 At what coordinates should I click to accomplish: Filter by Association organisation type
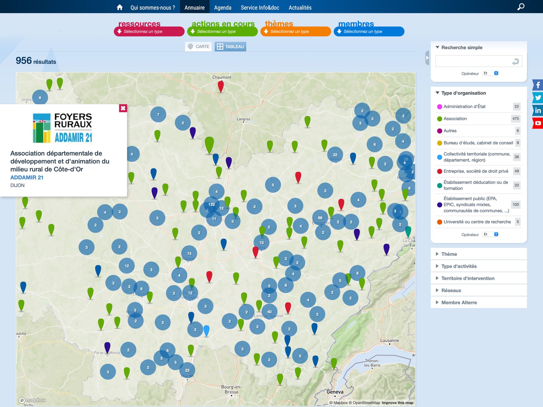click(455, 119)
